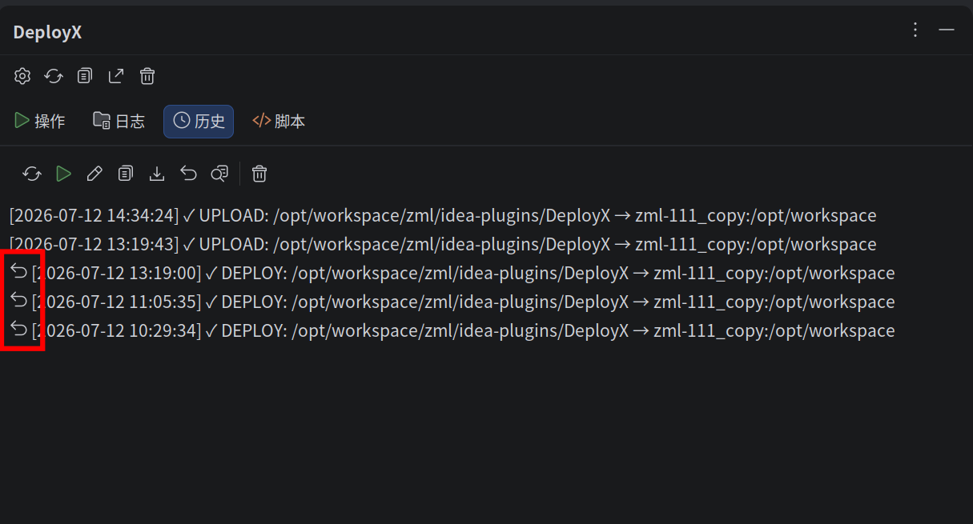Go to the 脚本 tab
This screenshot has height=524, width=973.
tap(279, 122)
